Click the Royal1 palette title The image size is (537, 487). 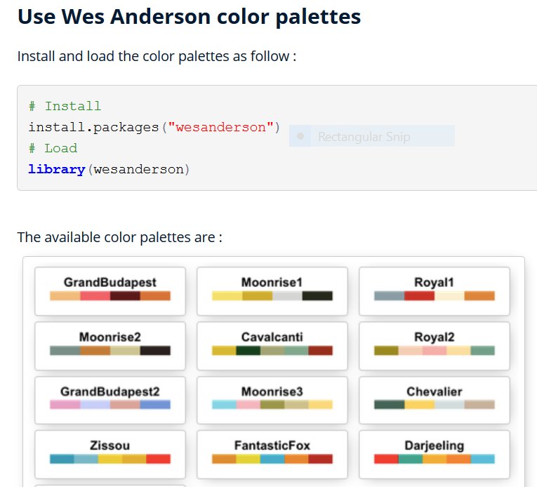[x=434, y=283]
